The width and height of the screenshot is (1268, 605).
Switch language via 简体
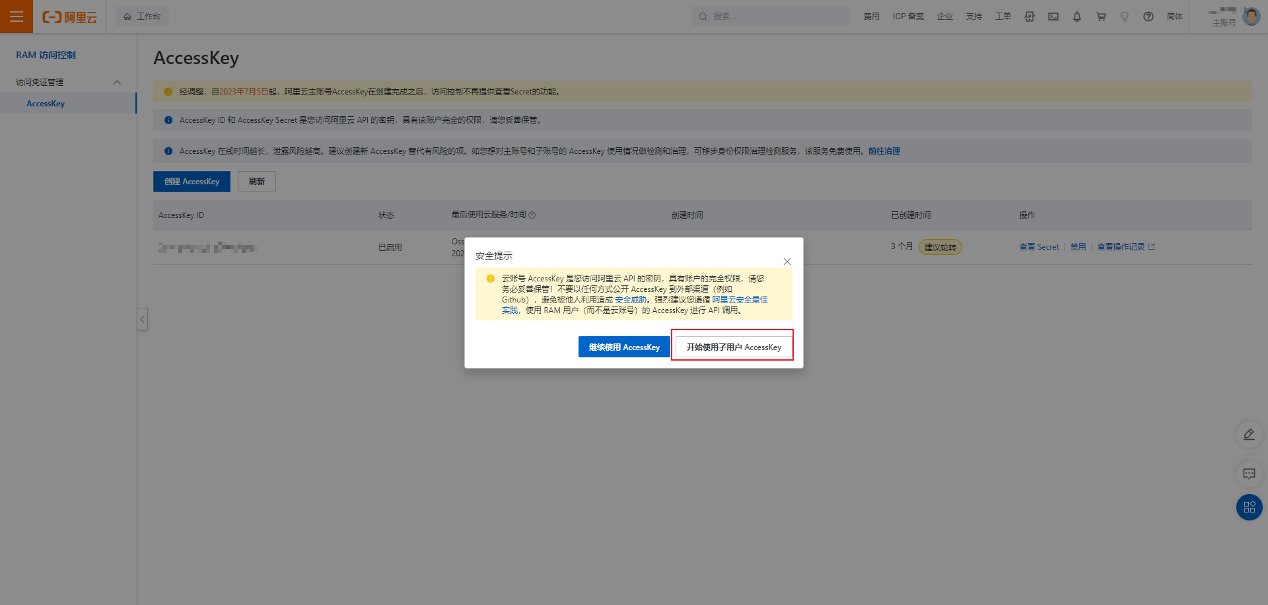[1175, 17]
